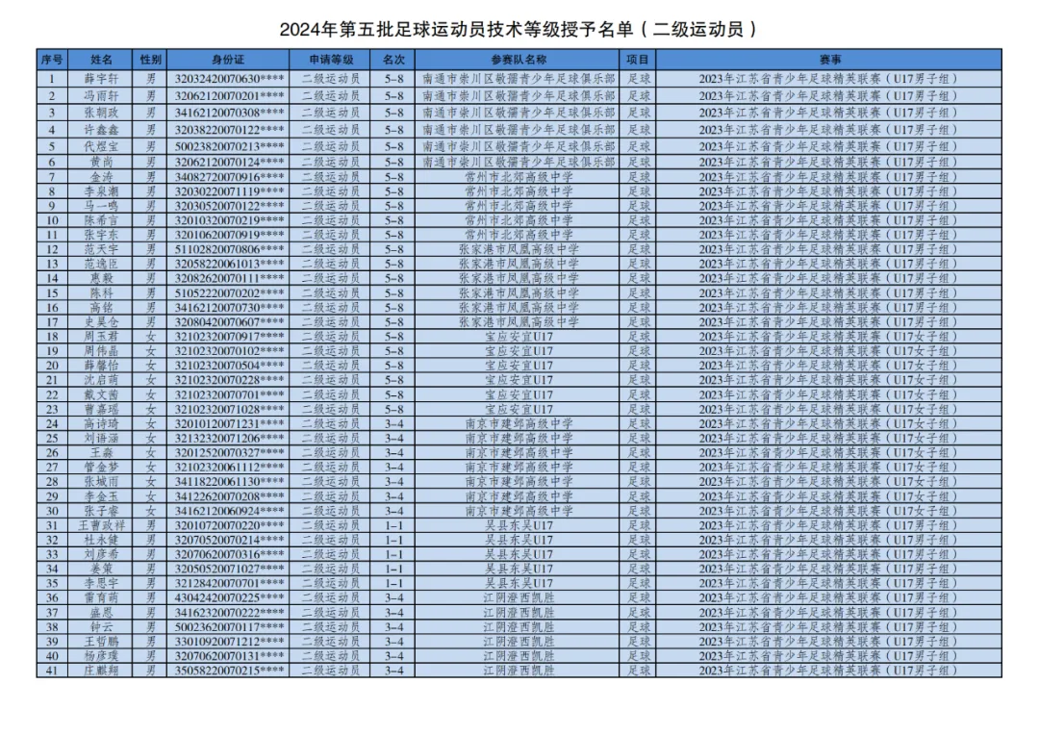Select the name cell 张朝政
Image resolution: width=1039 pixels, height=735 pixels.
click(101, 113)
